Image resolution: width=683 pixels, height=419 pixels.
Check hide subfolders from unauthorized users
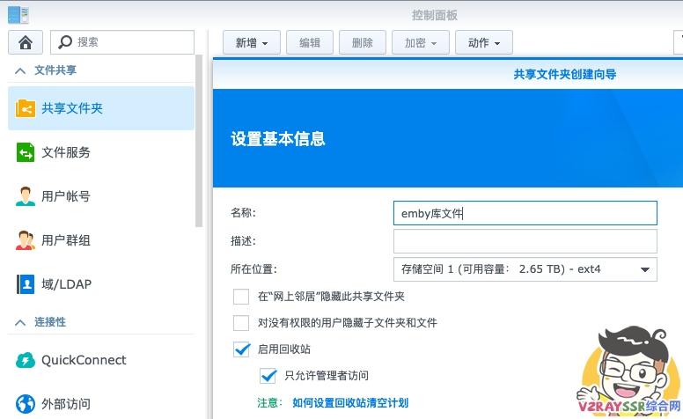pos(241,323)
